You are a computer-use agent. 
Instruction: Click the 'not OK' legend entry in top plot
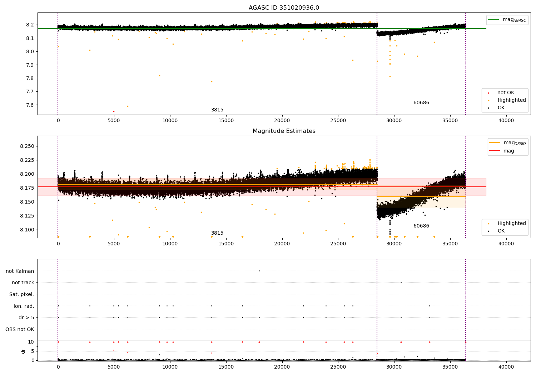point(506,93)
